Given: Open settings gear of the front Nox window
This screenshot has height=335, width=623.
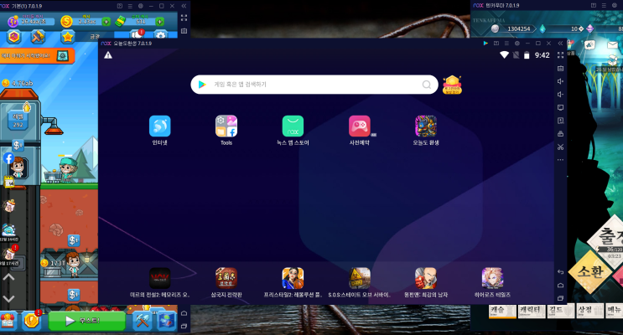Looking at the screenshot, I should [517, 44].
